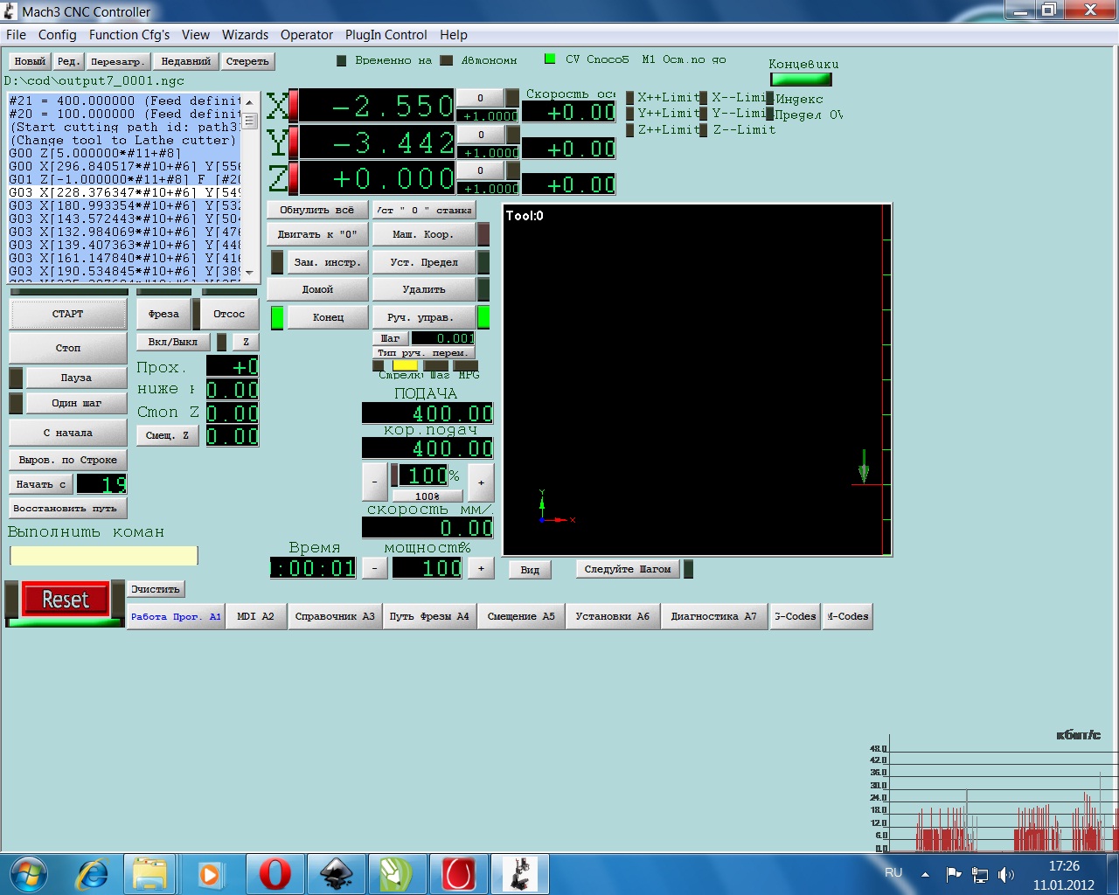Switch to Inkscape in the taskbar
This screenshot has width=1119, height=895.
tap(337, 874)
